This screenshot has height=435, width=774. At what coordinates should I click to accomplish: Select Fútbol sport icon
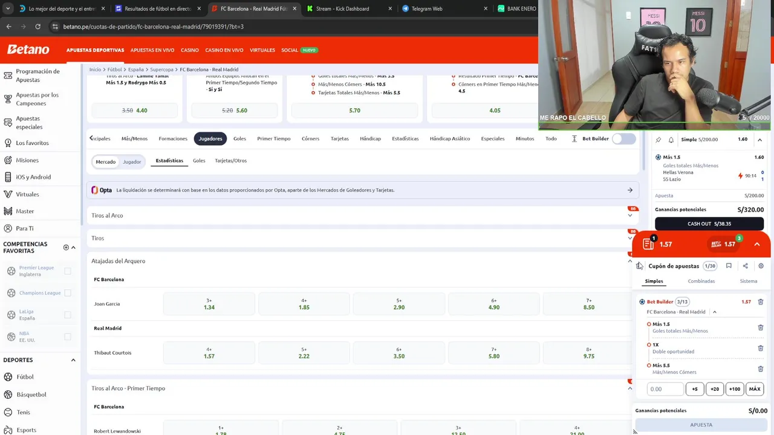tap(8, 377)
